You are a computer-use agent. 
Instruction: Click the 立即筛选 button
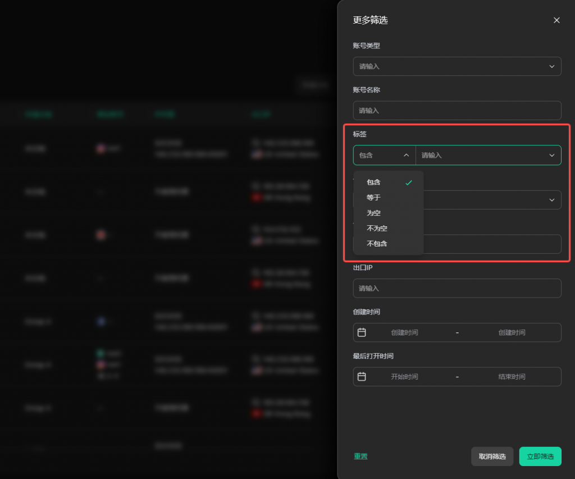point(540,457)
